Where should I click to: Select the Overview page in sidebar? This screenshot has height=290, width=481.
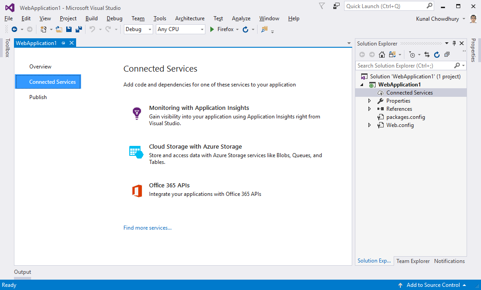pos(40,67)
